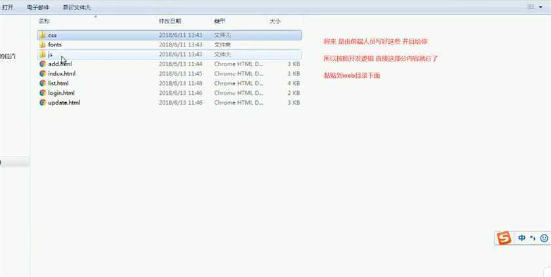Select the index.html file name
The width and height of the screenshot is (551, 277).
point(62,73)
